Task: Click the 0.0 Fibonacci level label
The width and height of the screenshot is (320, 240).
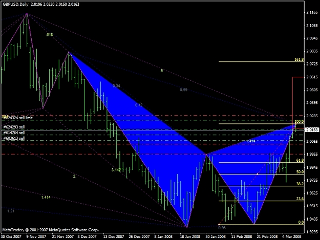Action: (x=301, y=222)
